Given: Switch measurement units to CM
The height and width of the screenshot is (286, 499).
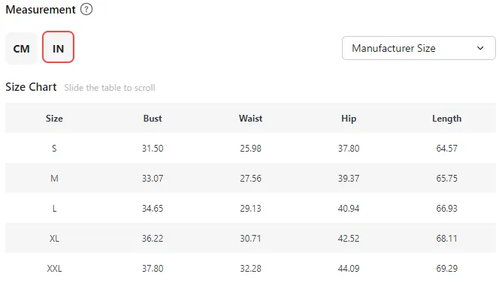Looking at the screenshot, I should coord(21,49).
